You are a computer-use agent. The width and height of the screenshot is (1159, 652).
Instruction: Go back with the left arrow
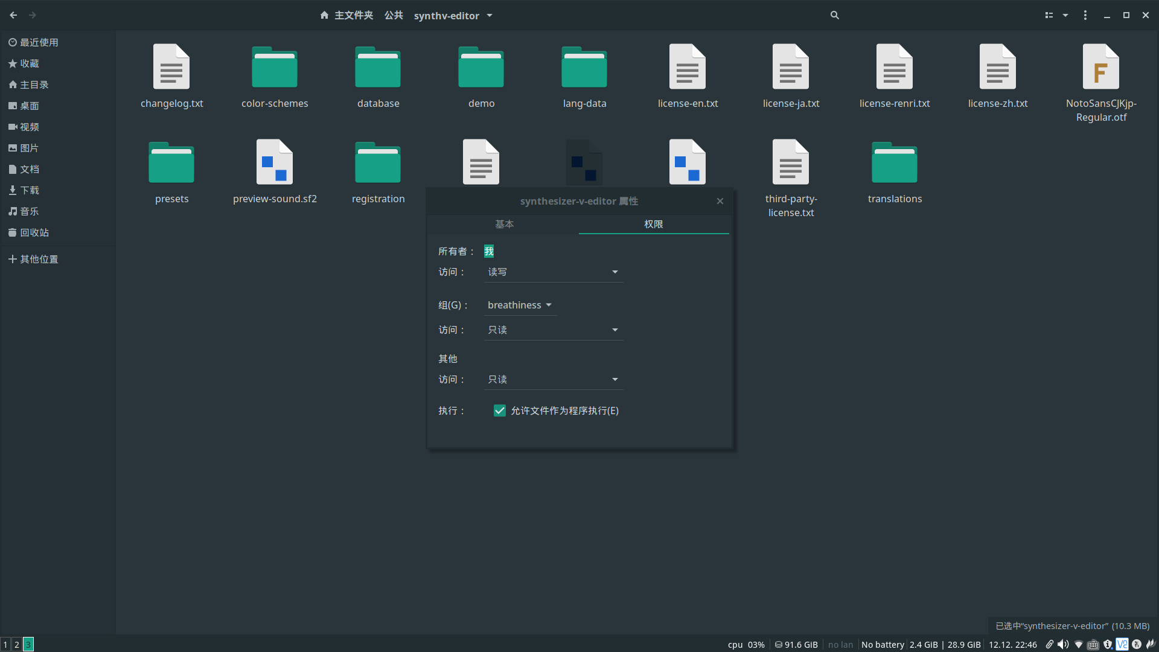pyautogui.click(x=13, y=15)
